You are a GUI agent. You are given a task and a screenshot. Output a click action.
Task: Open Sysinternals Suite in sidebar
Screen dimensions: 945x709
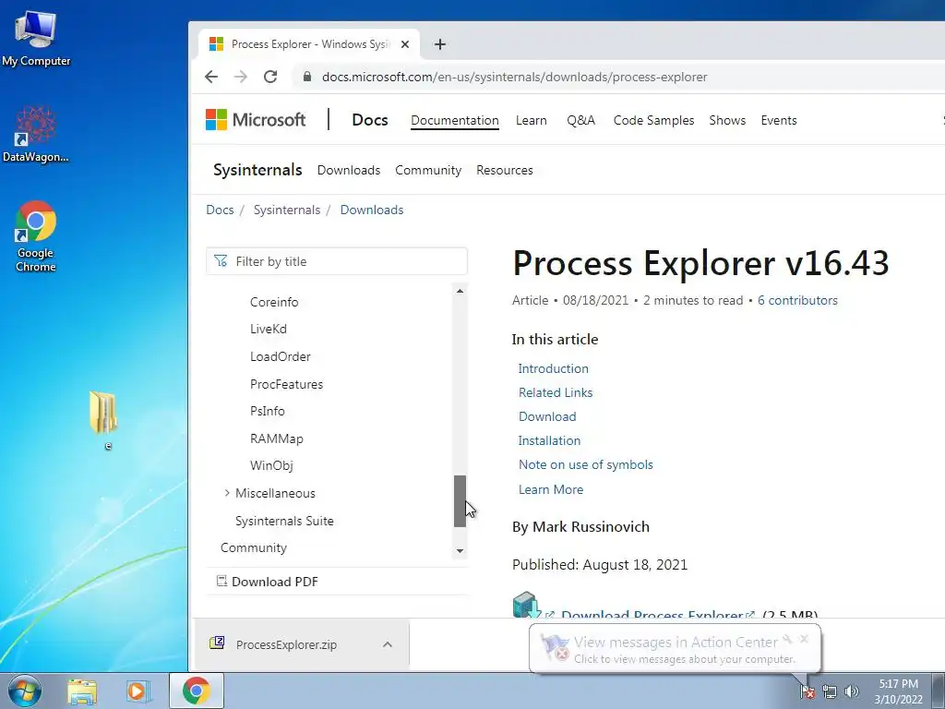tap(284, 521)
